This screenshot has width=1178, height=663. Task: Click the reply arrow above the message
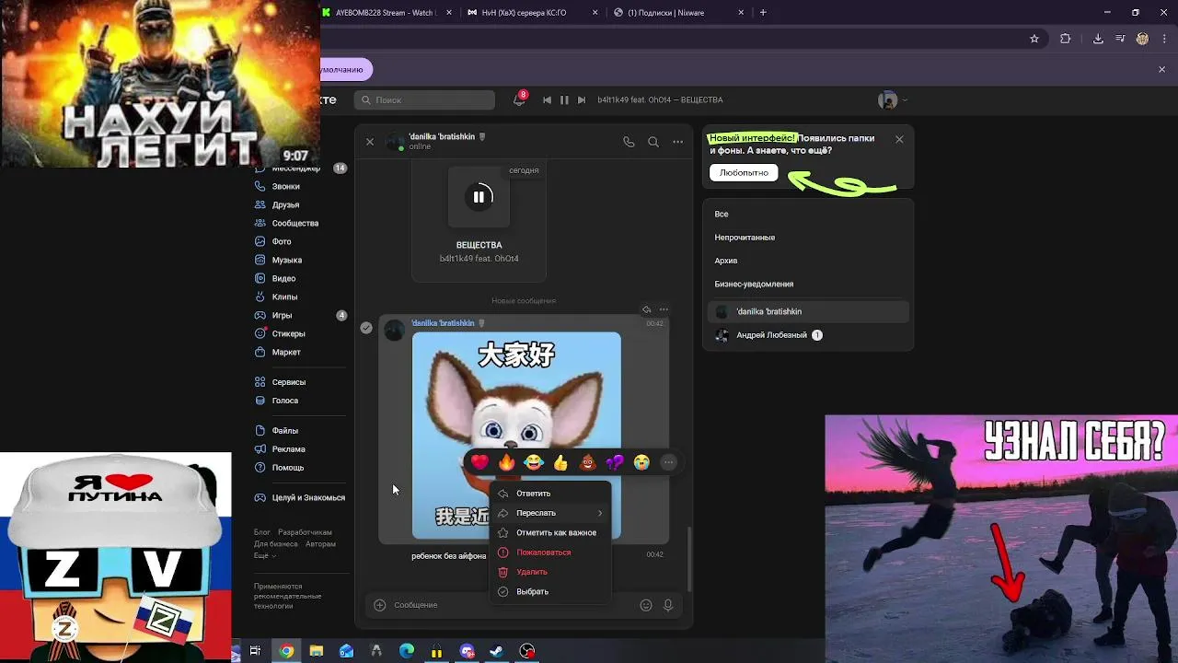646,309
